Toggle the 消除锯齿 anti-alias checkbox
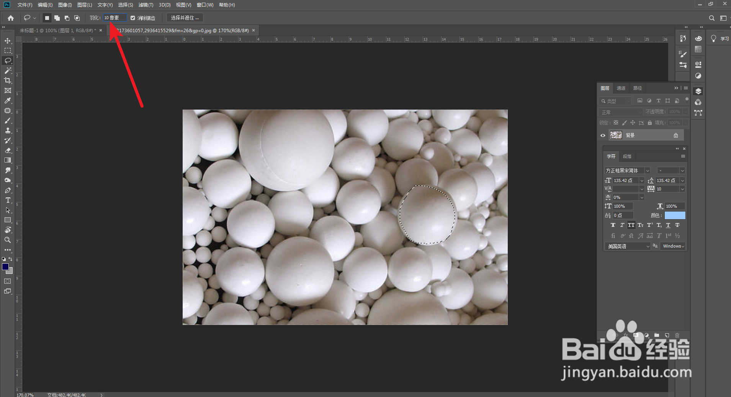 coord(133,18)
